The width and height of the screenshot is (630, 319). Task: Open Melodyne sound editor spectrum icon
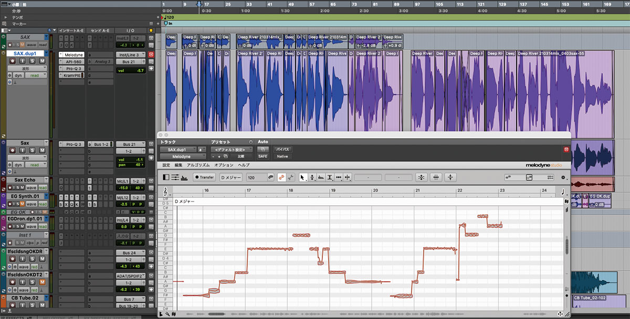coord(184,178)
